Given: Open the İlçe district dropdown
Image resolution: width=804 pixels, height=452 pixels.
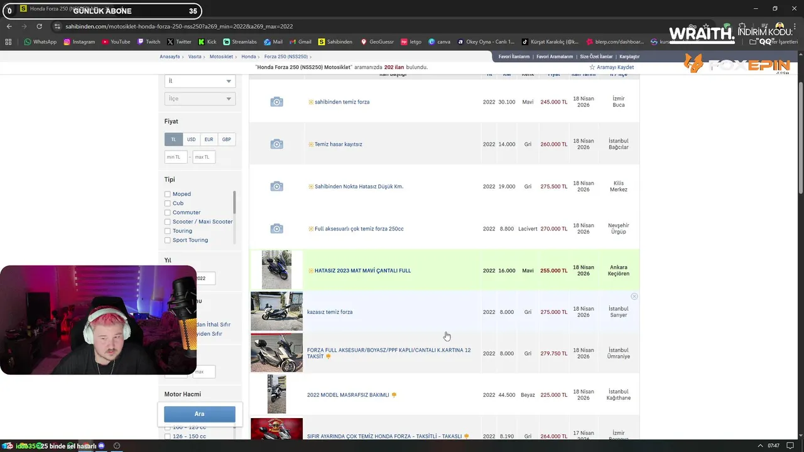Looking at the screenshot, I should [200, 99].
